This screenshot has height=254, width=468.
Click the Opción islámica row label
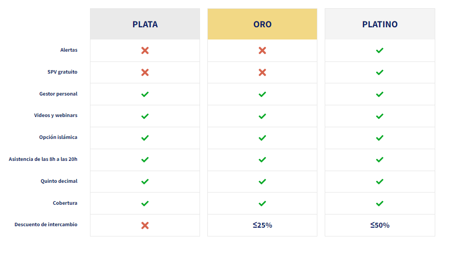pos(58,137)
